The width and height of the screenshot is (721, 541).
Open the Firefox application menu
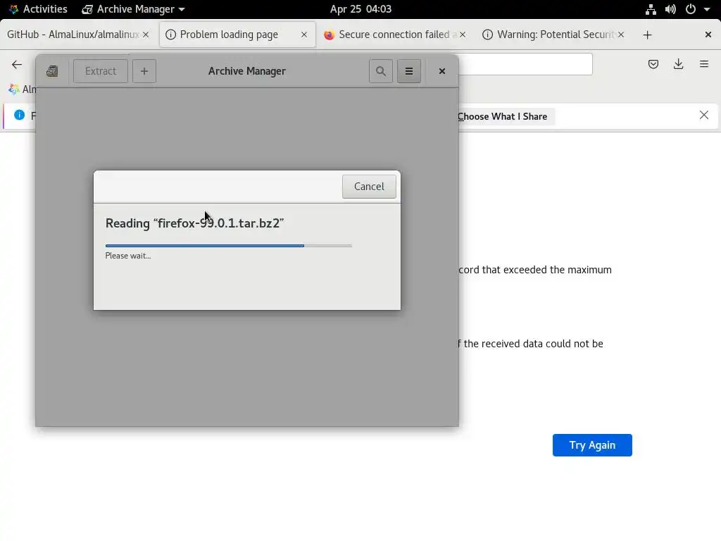[704, 64]
